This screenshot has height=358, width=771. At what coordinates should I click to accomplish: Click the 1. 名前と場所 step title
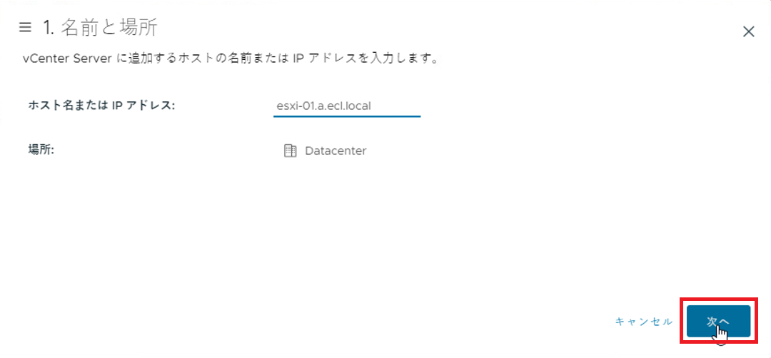click(100, 28)
